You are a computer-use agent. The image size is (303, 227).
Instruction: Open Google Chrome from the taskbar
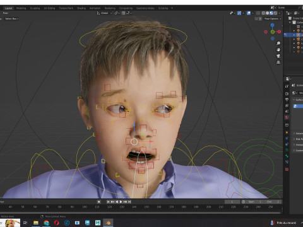tap(46, 223)
